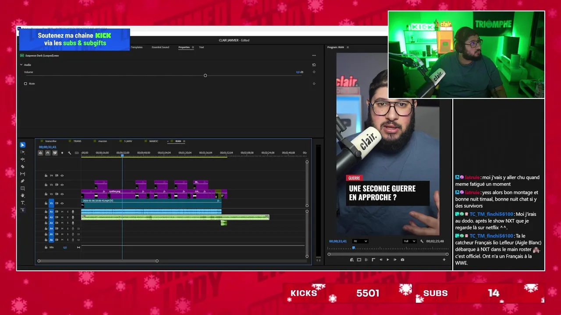Solo audio track A2
The height and width of the screenshot is (315, 561).
[x=67, y=217]
